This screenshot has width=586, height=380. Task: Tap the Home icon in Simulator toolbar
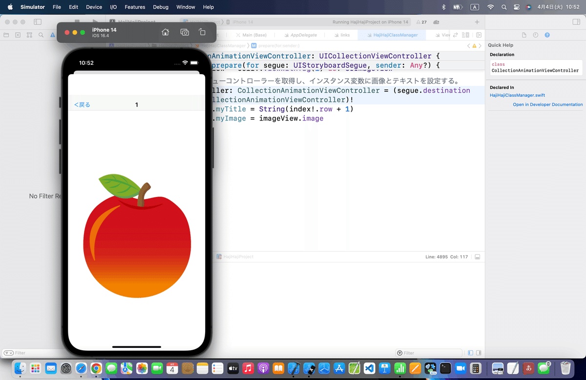click(x=166, y=32)
